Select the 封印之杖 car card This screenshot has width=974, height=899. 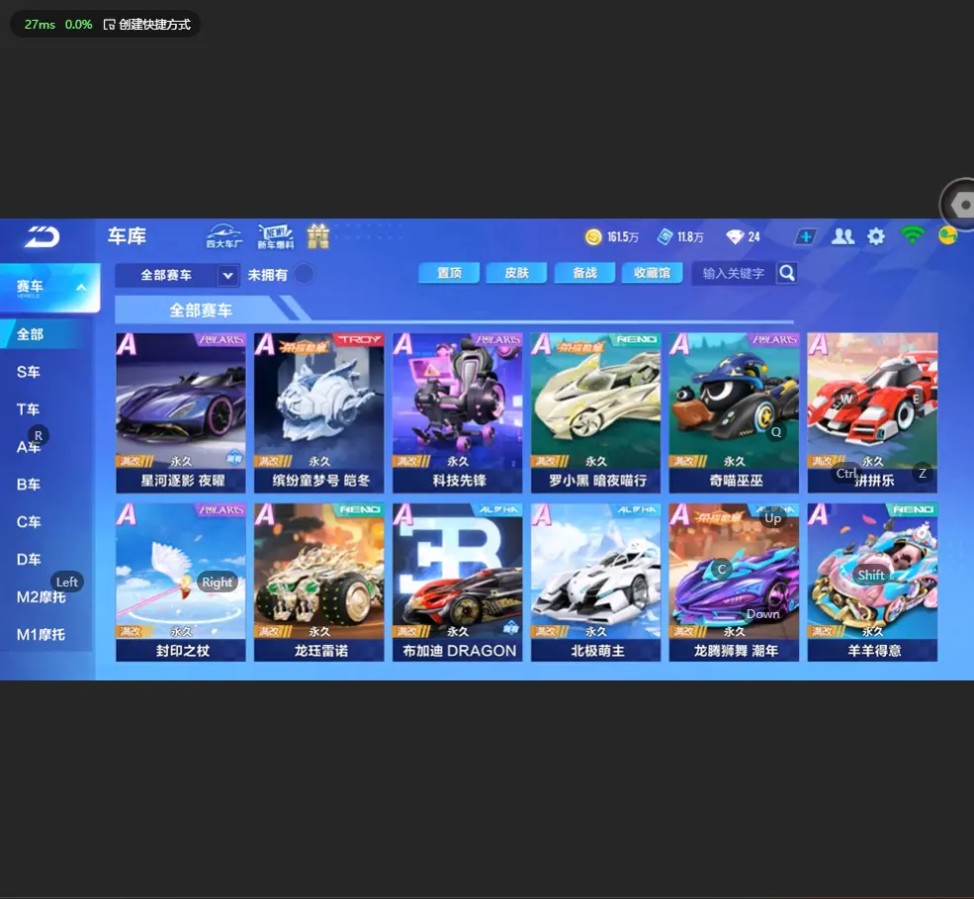(x=181, y=583)
